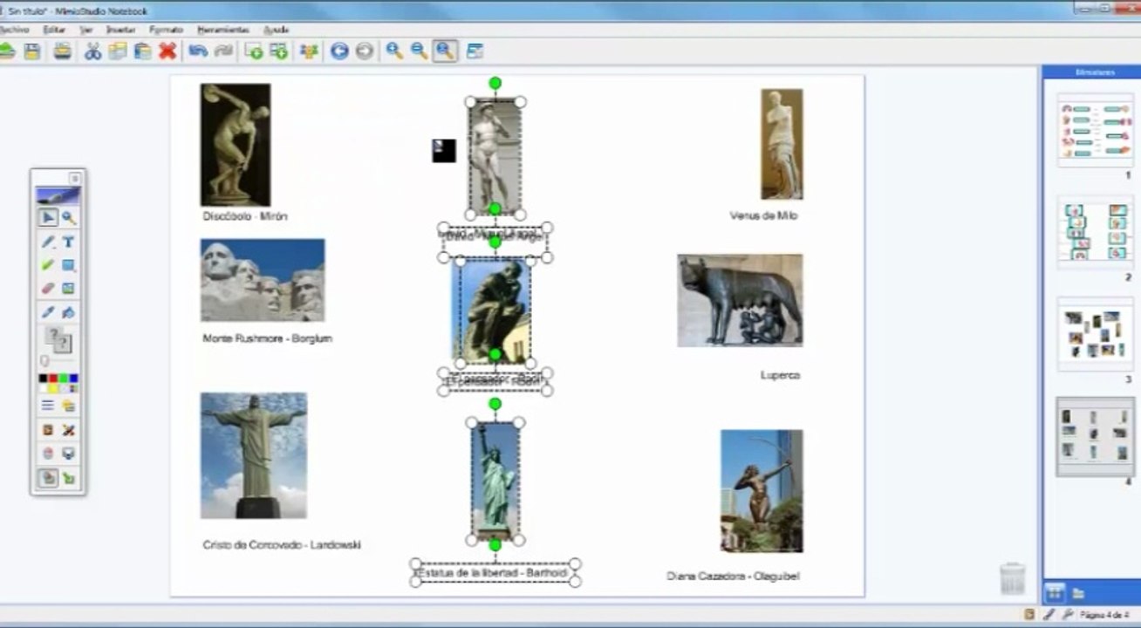The image size is (1141, 628).
Task: Pick the blue color swatch
Action: 74,379
